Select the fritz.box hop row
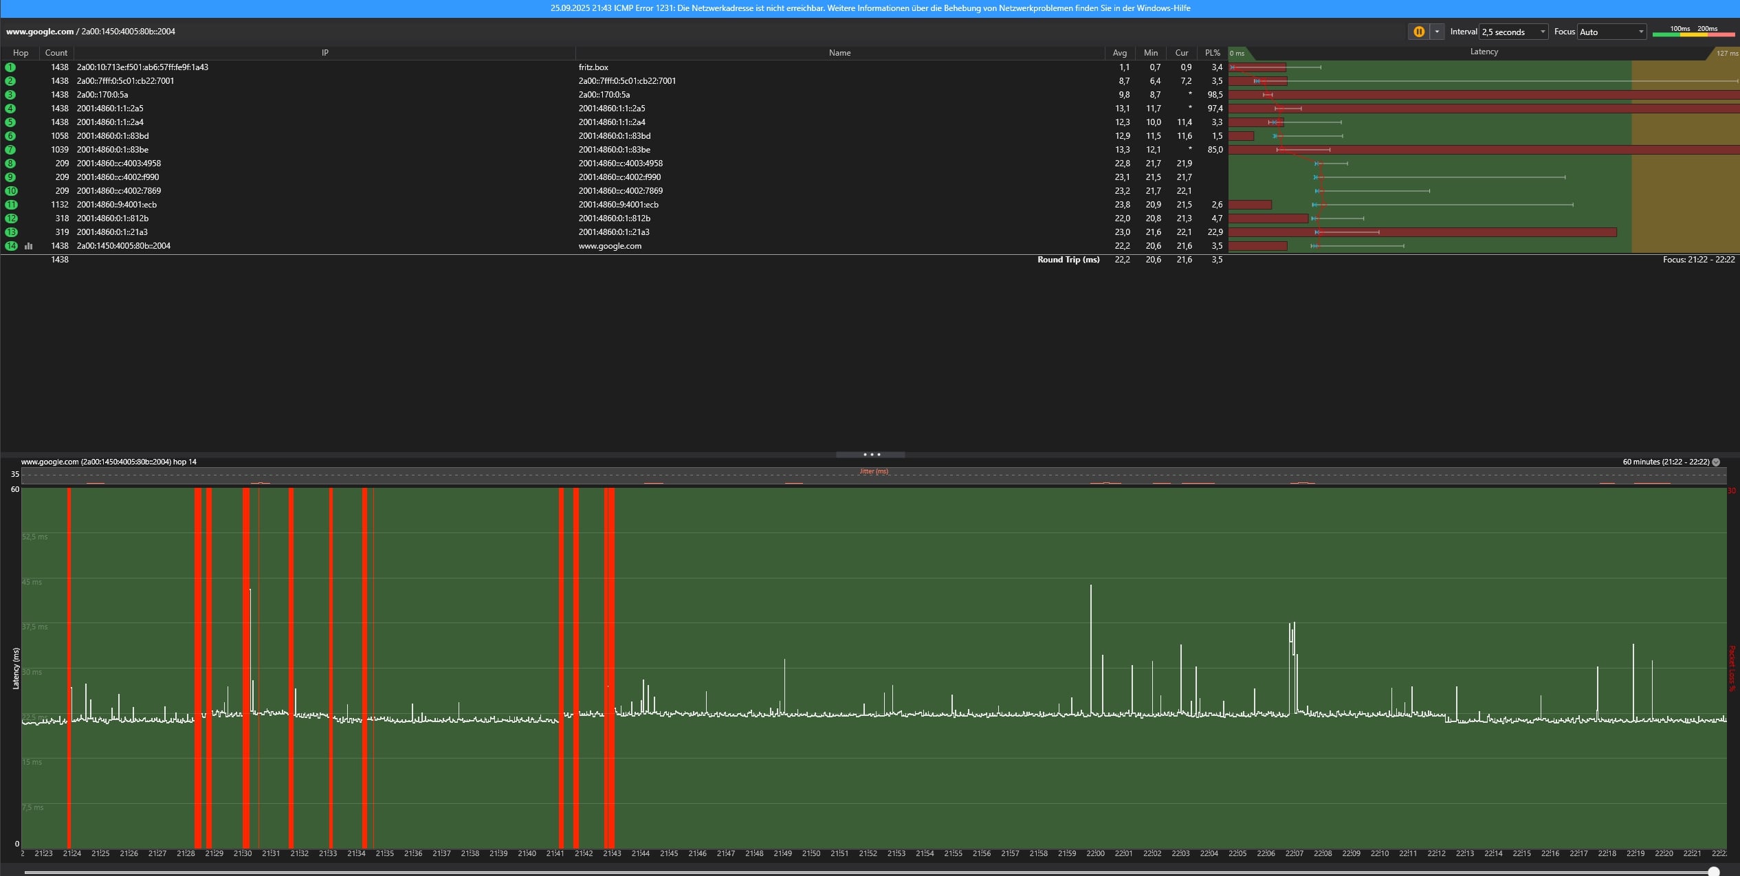The width and height of the screenshot is (1740, 876). click(x=593, y=67)
